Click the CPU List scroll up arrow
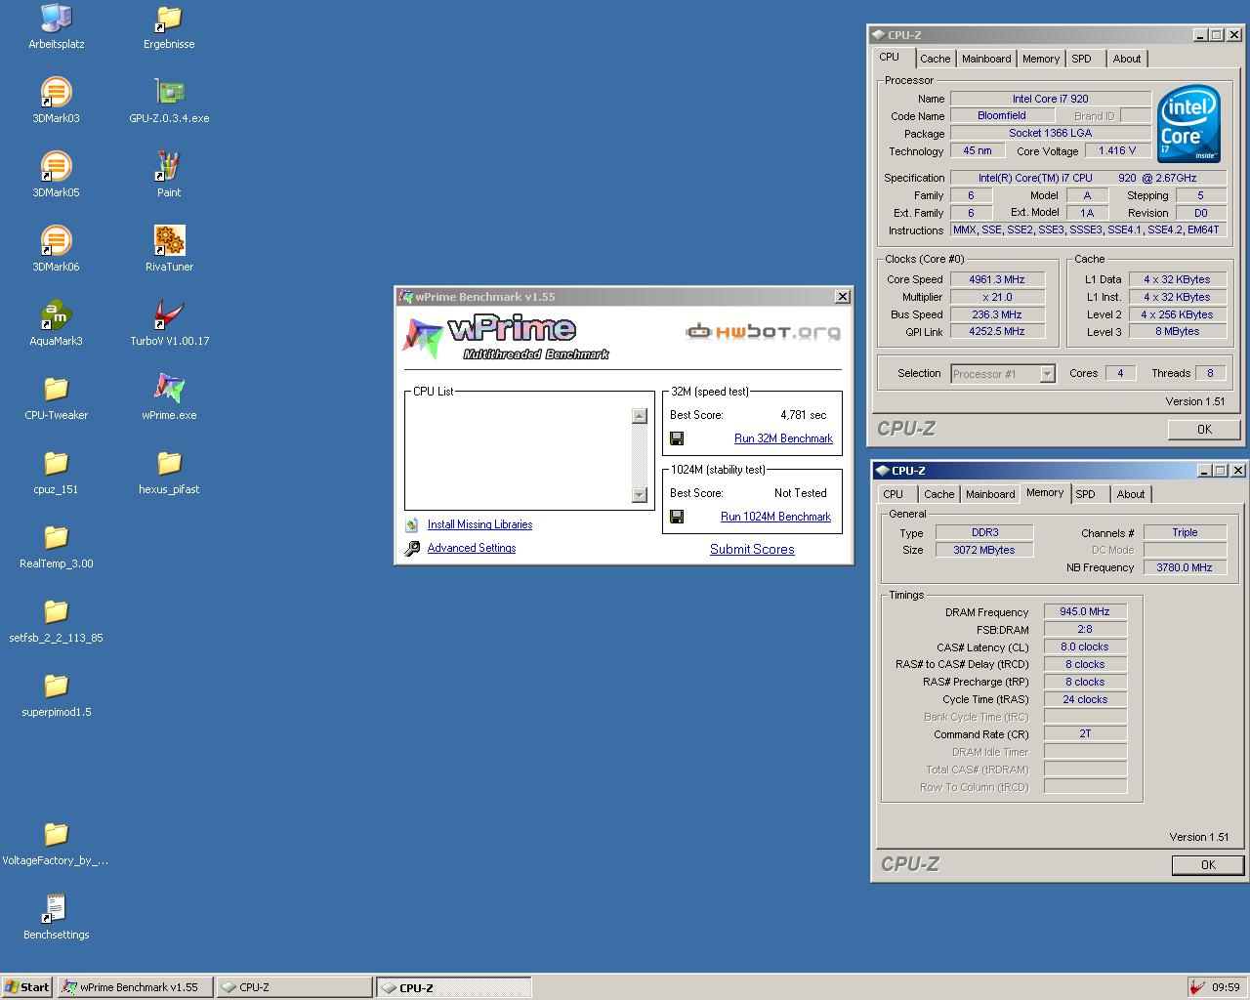 (640, 416)
